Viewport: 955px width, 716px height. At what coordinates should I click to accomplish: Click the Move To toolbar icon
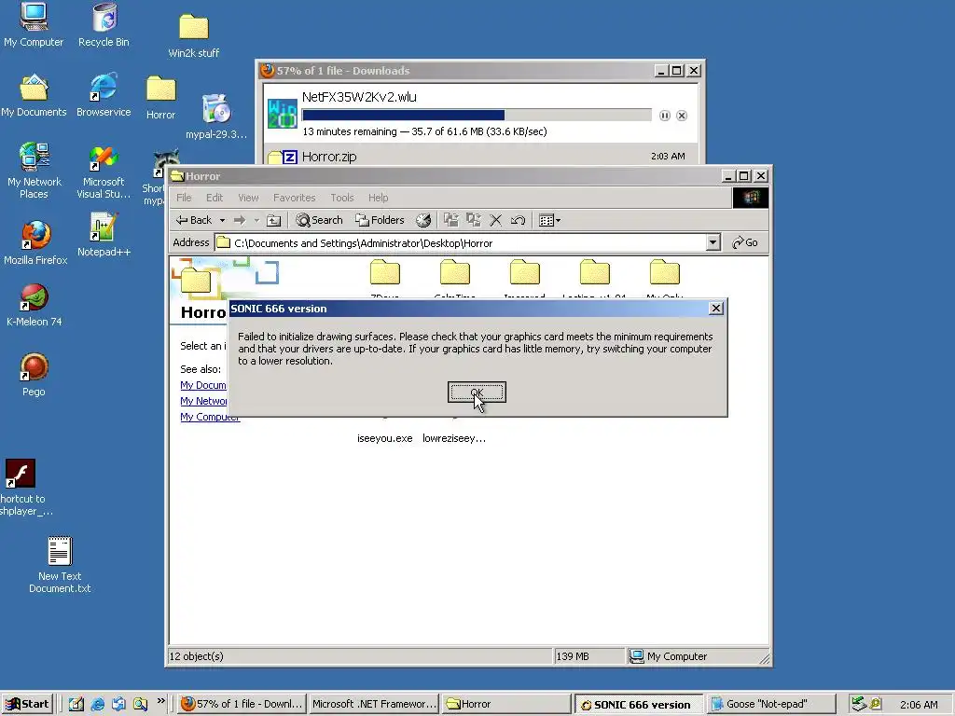451,220
